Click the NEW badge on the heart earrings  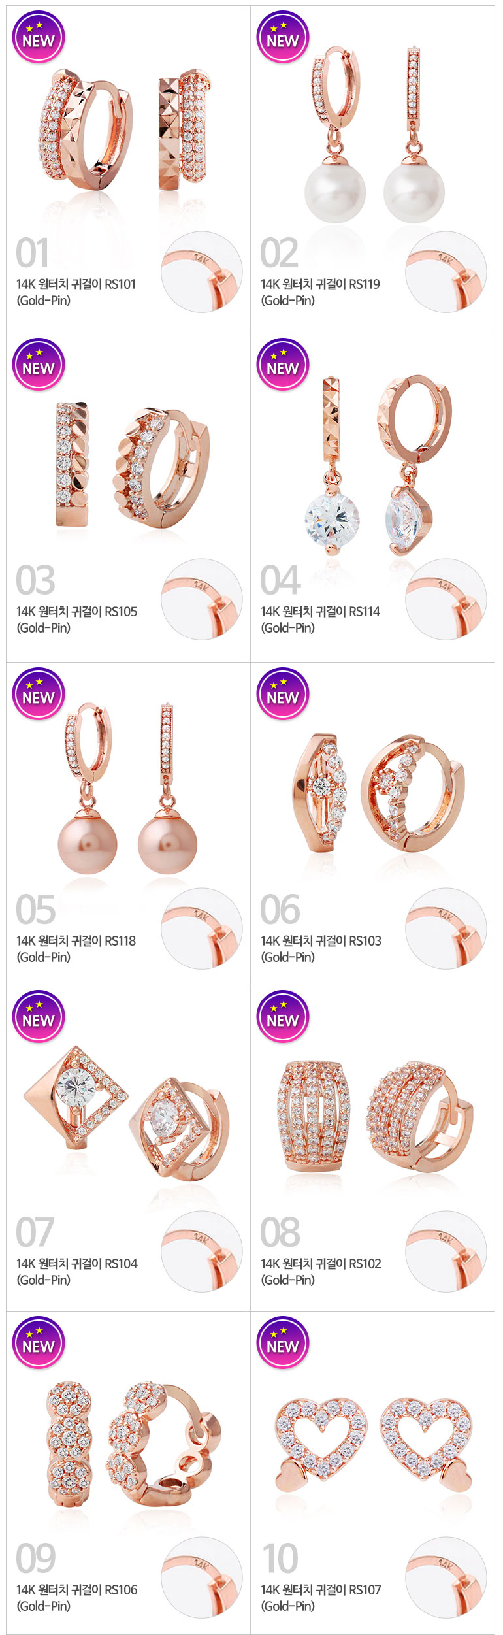point(283,1342)
